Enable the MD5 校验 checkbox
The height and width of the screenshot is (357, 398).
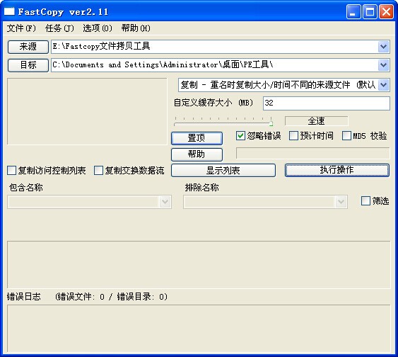346,136
